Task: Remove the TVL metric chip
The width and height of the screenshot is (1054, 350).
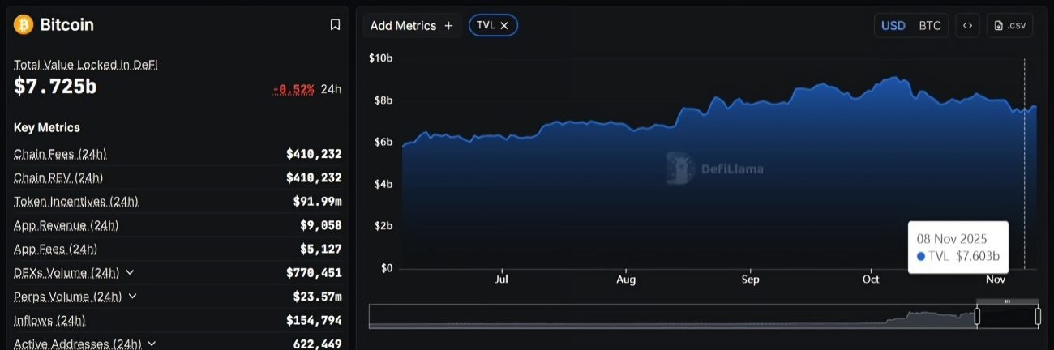Action: click(504, 26)
